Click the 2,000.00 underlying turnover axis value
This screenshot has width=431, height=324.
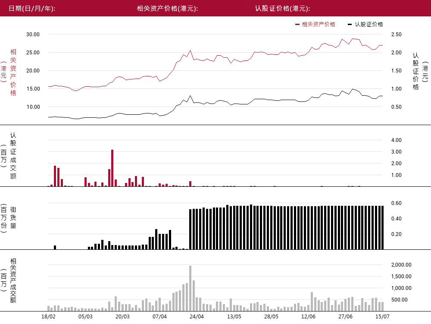coord(401,264)
